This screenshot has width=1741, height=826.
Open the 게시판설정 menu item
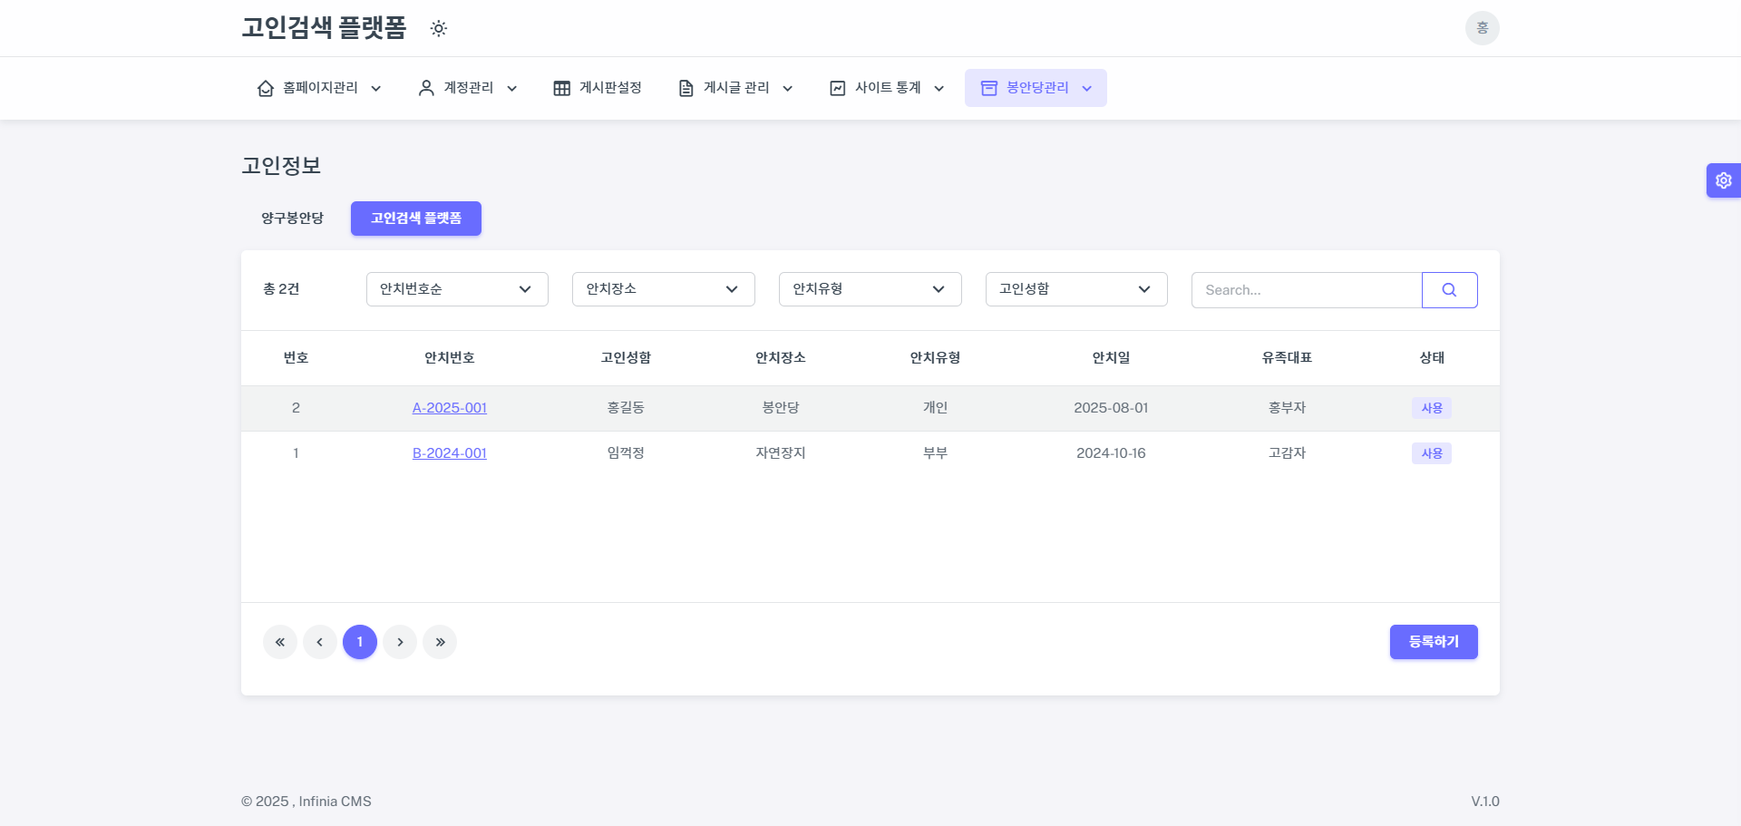click(x=598, y=88)
